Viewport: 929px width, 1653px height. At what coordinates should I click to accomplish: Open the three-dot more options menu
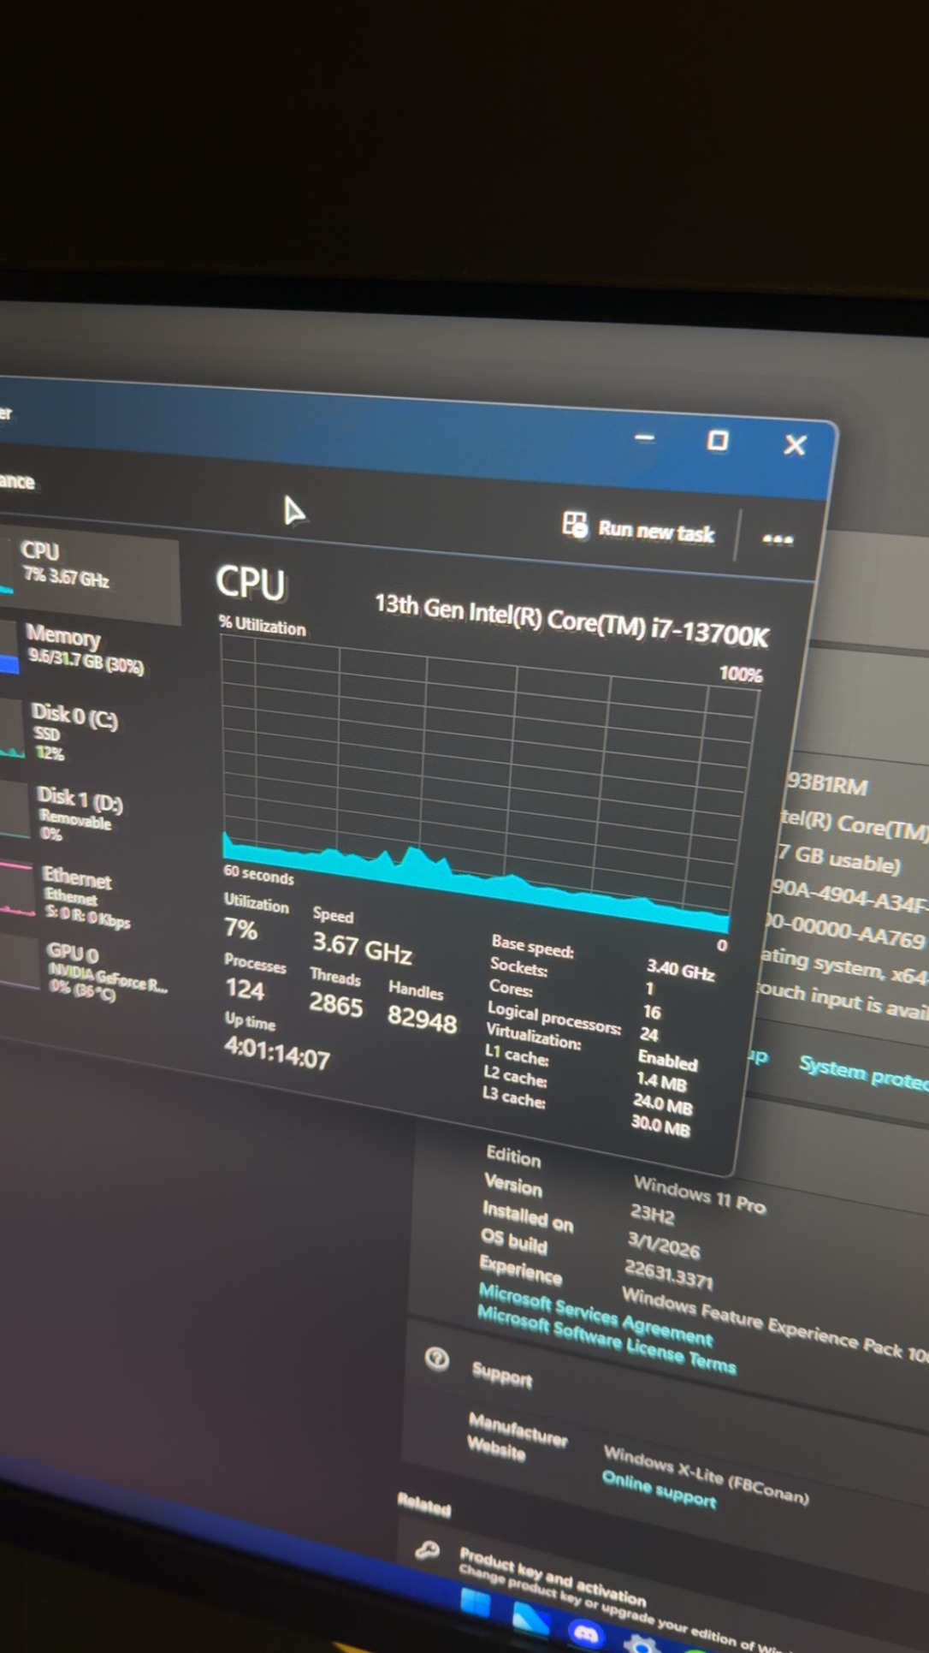click(777, 539)
